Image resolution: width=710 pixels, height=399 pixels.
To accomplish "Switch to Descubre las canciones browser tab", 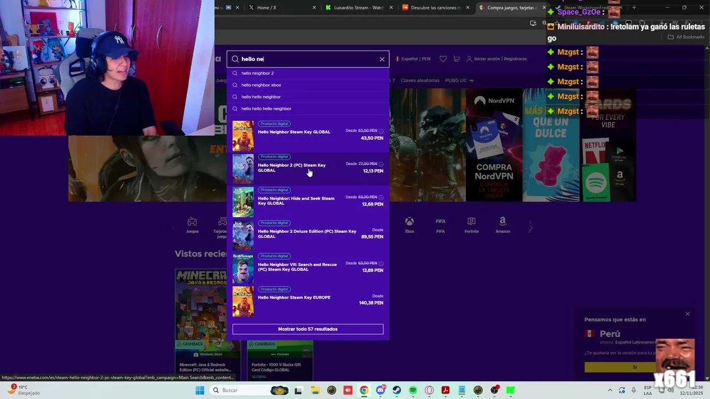I will pyautogui.click(x=436, y=8).
